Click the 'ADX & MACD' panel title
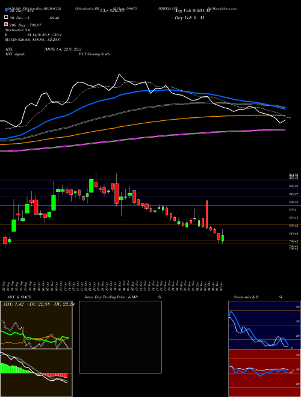301x397 pixels. (x=19, y=297)
